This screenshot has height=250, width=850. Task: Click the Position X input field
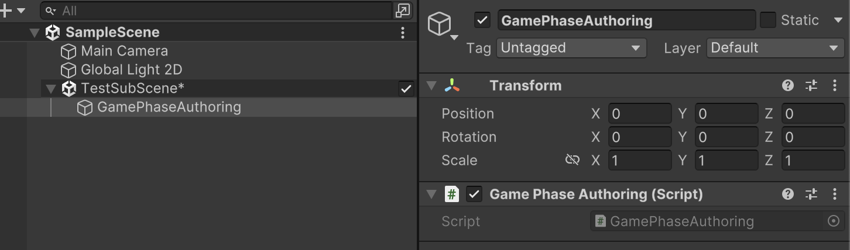click(639, 114)
